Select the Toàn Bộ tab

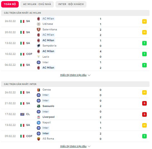10,4
